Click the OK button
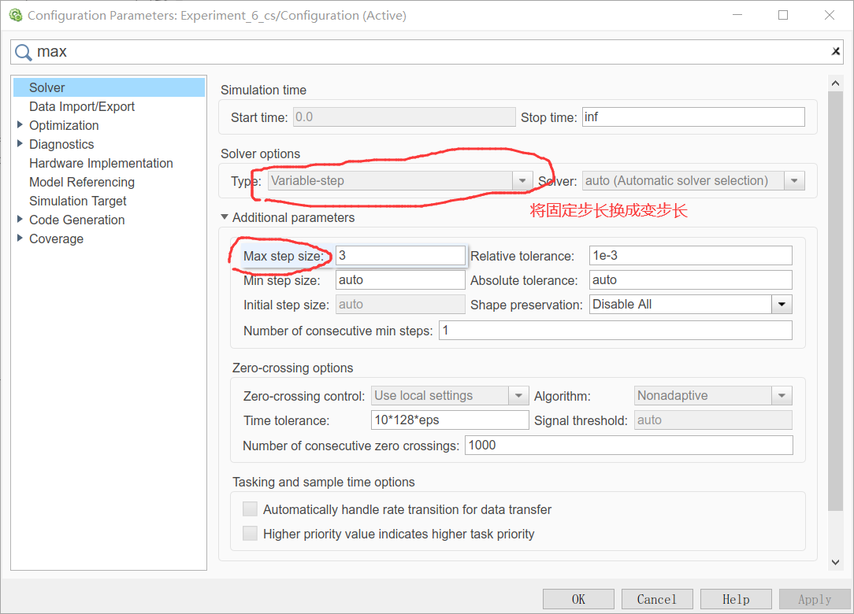 [x=578, y=599]
